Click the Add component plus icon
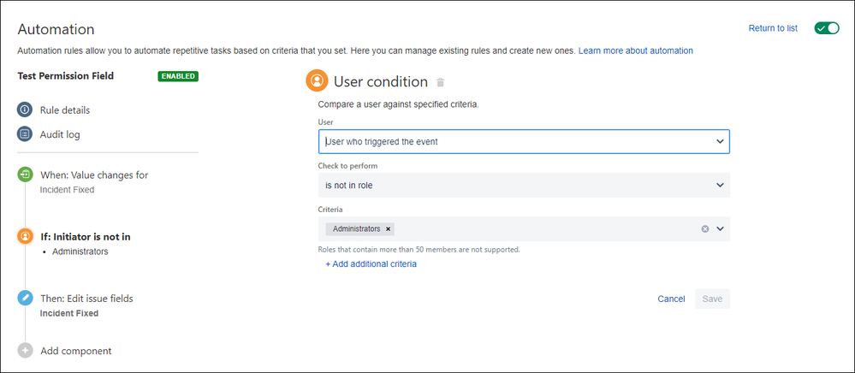 tap(25, 350)
